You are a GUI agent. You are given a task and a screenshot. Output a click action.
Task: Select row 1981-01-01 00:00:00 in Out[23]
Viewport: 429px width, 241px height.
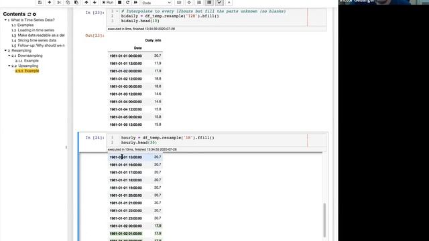click(135, 56)
